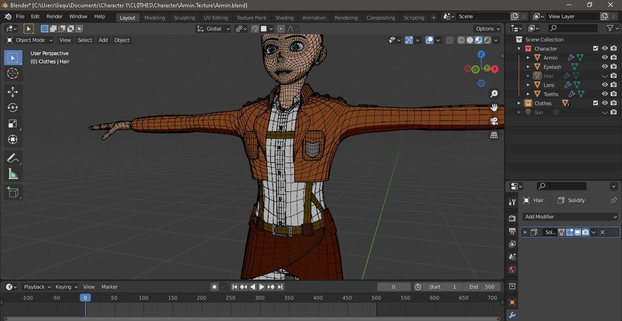Open the Object Mode dropdown

[x=30, y=40]
